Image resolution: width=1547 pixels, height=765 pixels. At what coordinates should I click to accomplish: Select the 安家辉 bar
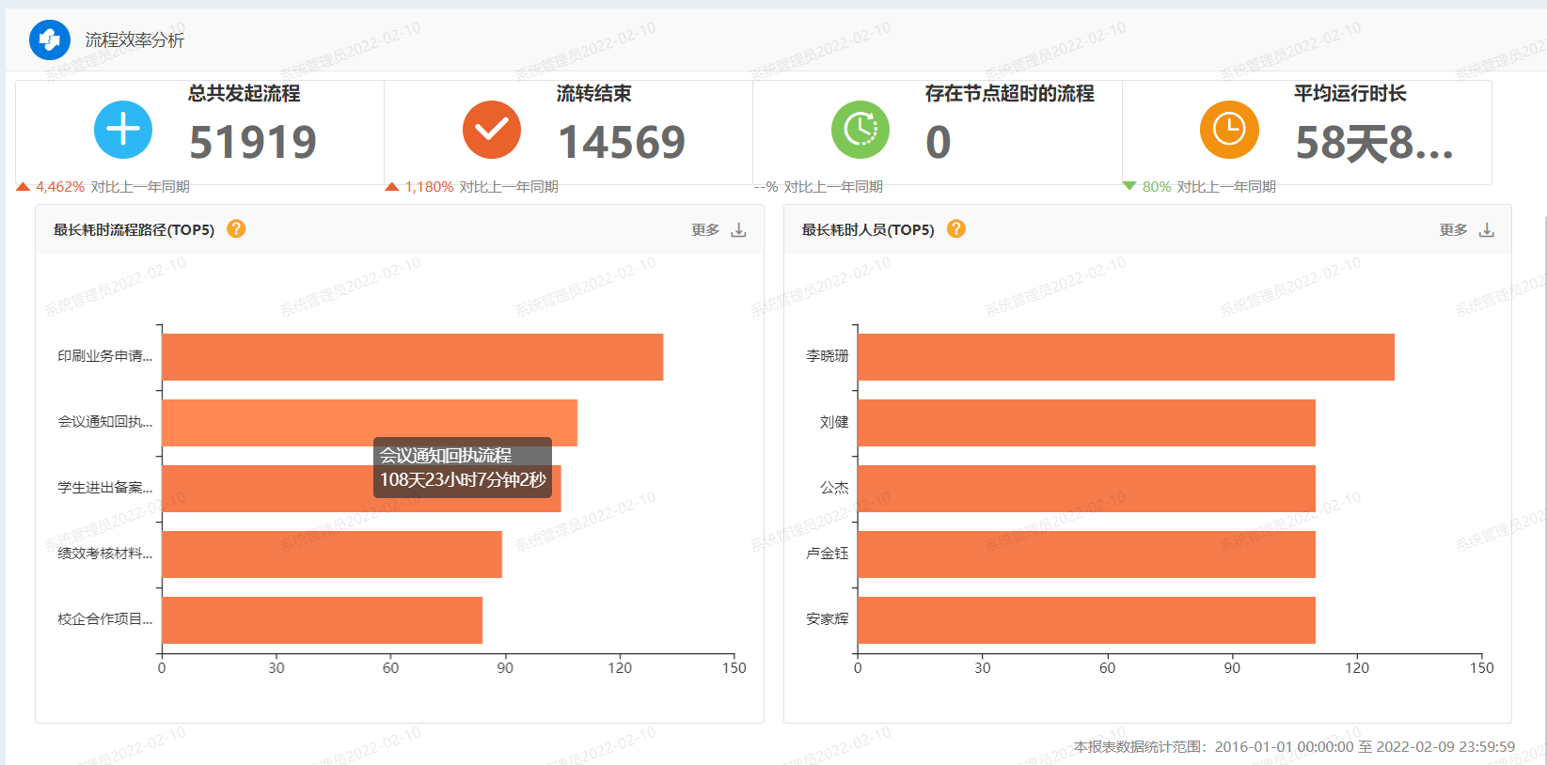[x=1086, y=620]
